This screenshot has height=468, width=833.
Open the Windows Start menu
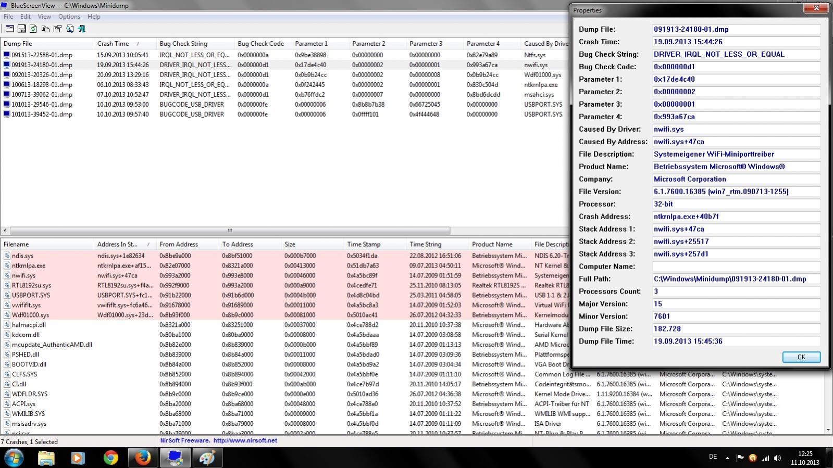click(x=14, y=458)
